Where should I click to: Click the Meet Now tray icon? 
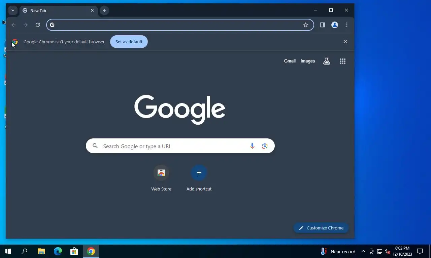pyautogui.click(x=371, y=251)
